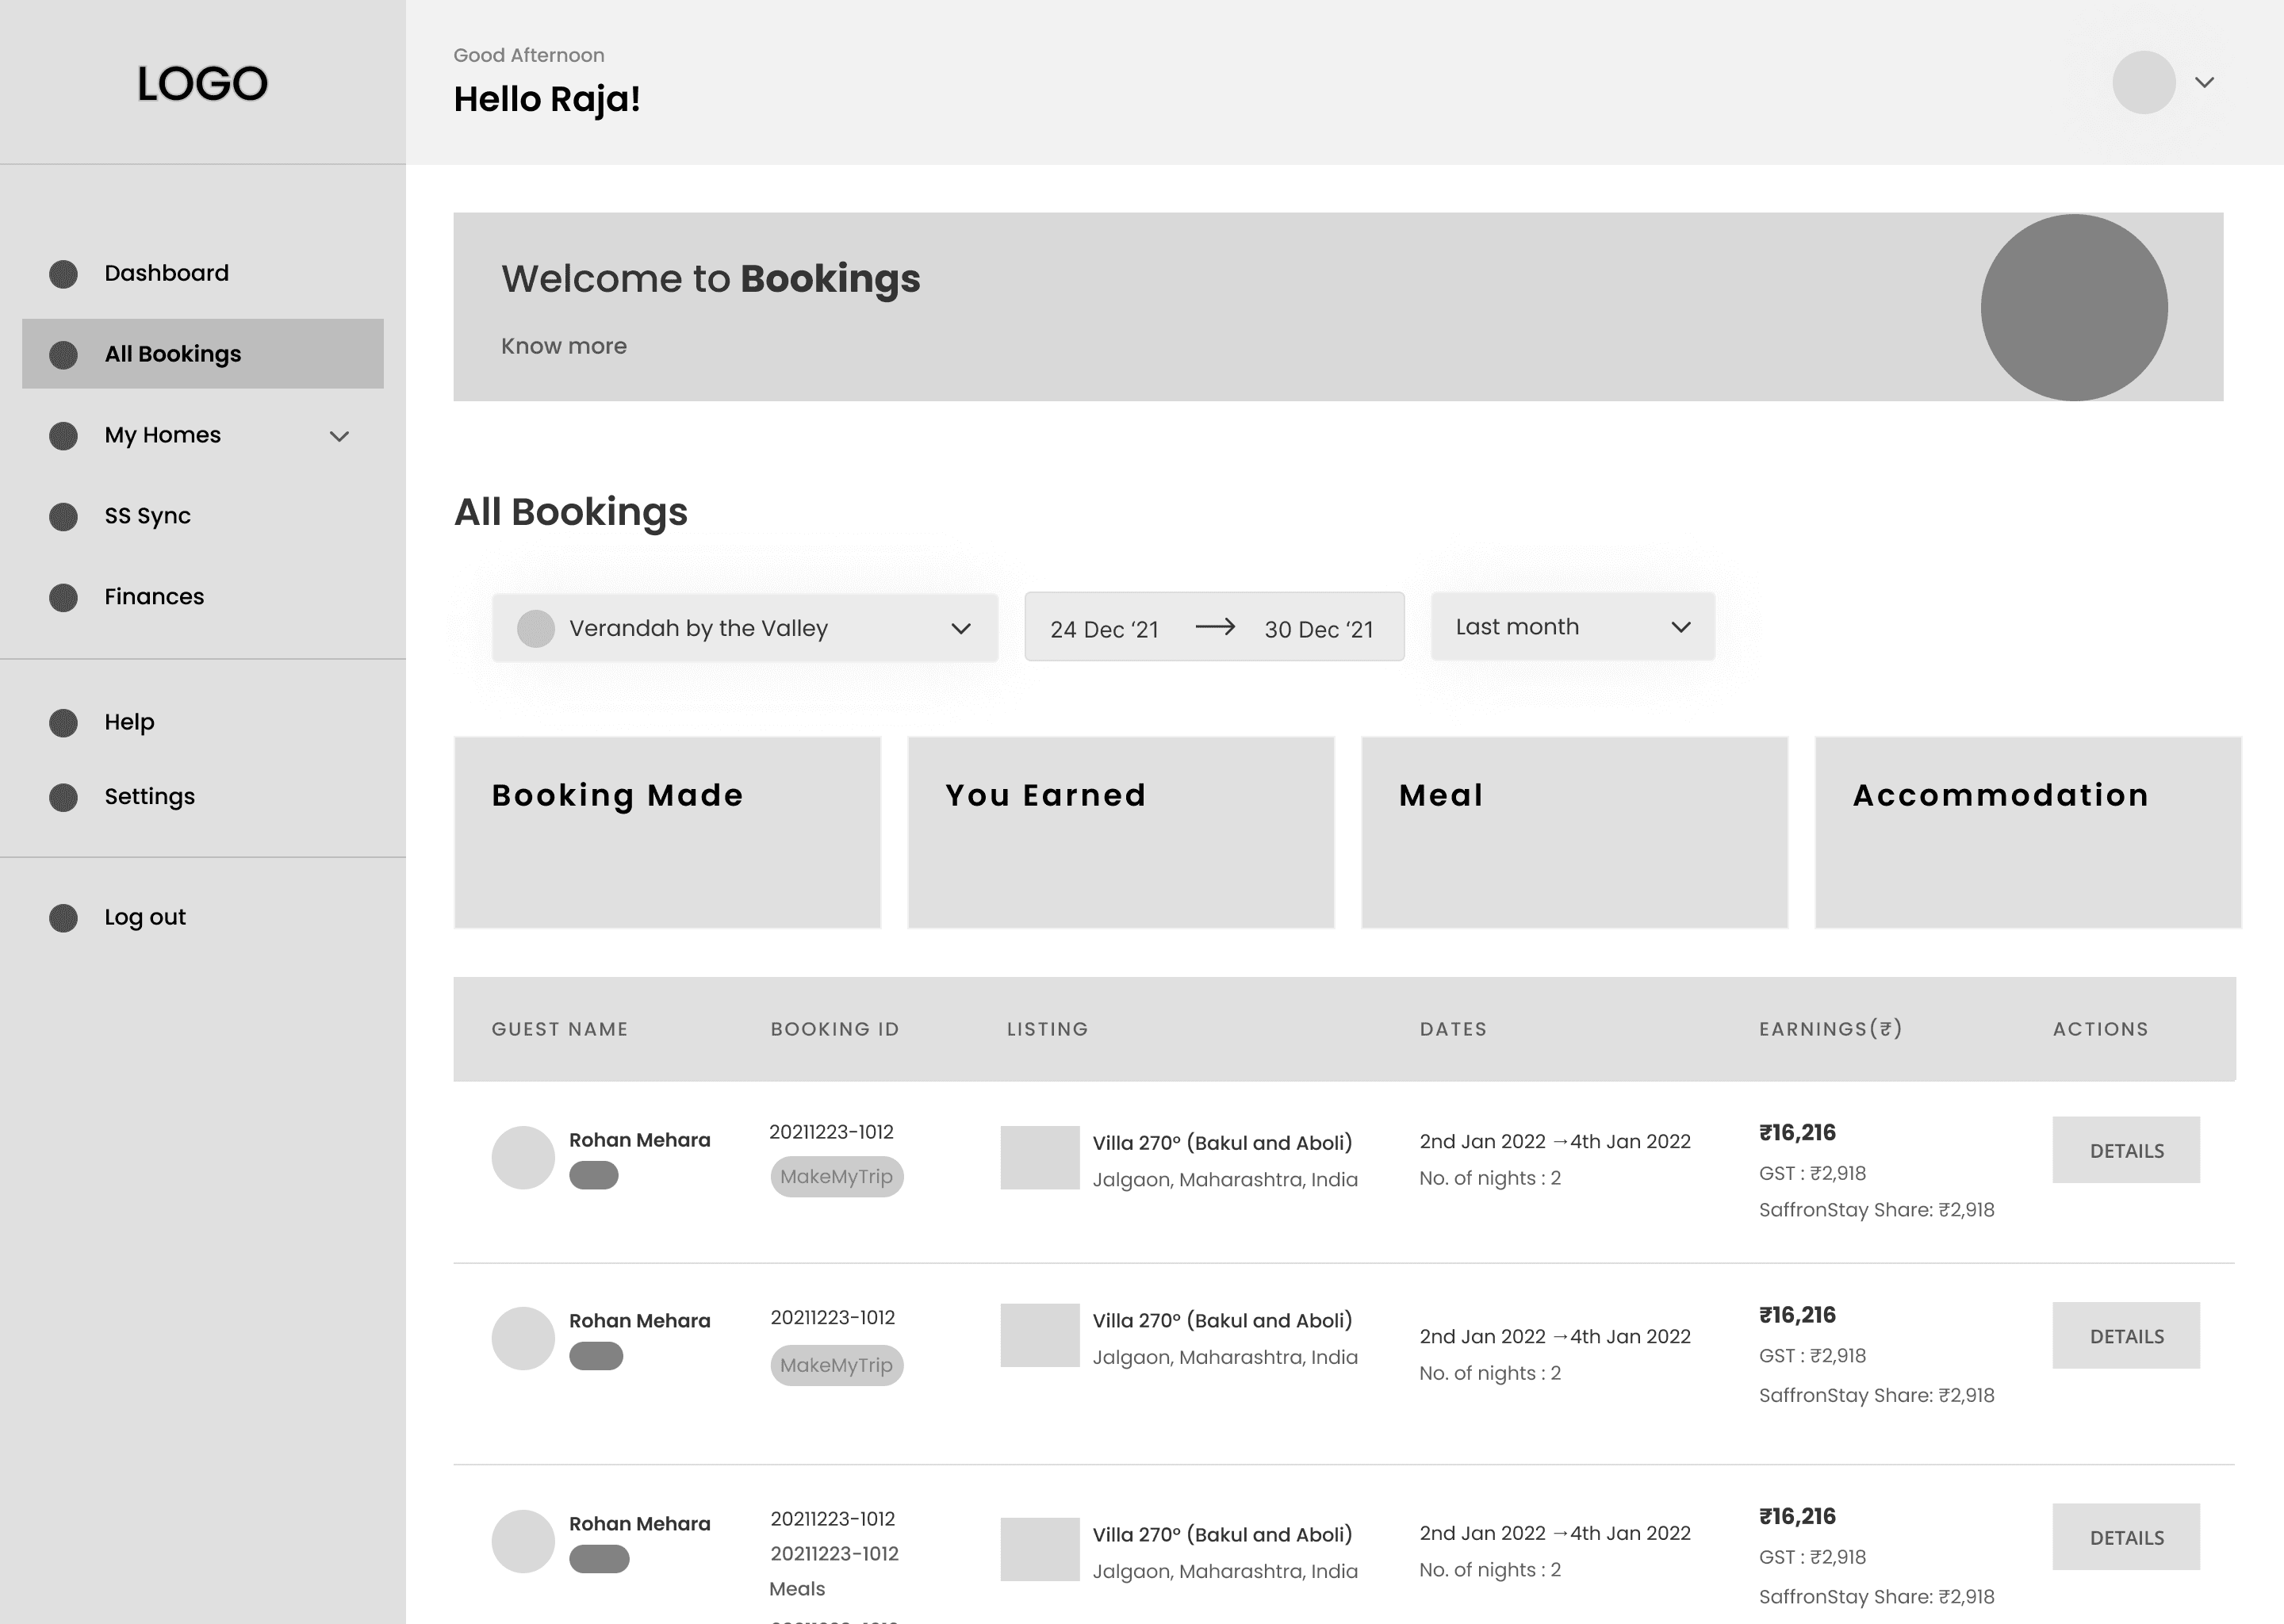
Task: Click the 24 Dec '21 date range field
Action: point(1104,629)
